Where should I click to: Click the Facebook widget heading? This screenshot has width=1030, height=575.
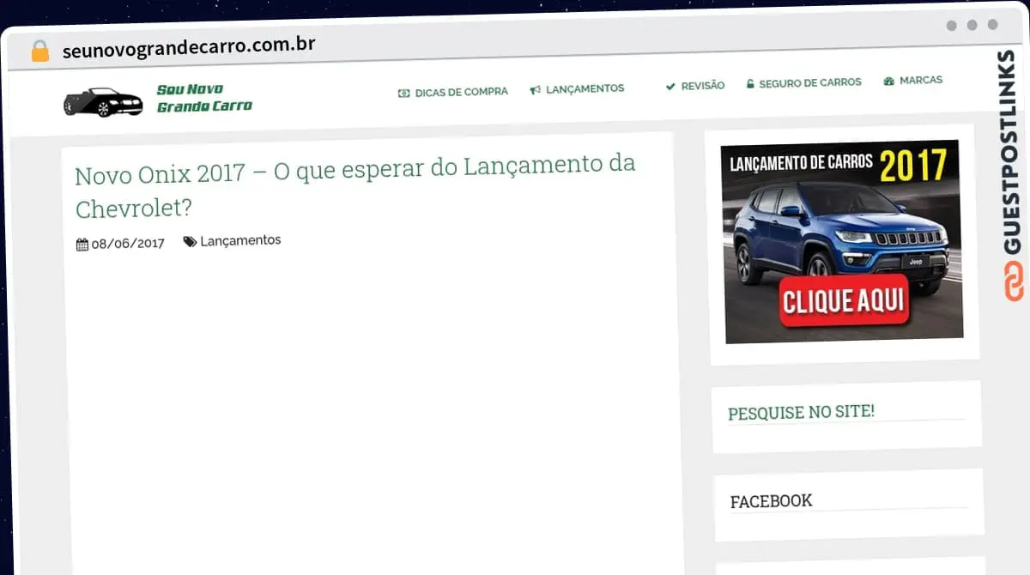(x=771, y=501)
